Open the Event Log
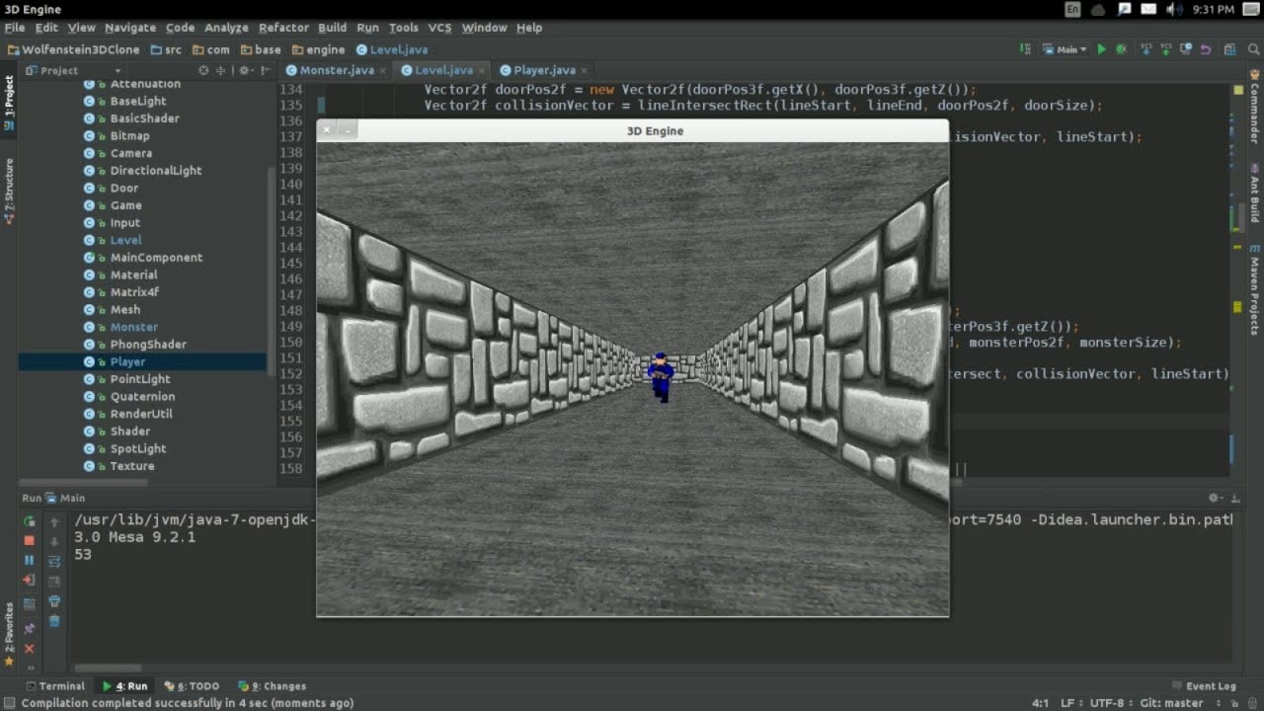The width and height of the screenshot is (1264, 711). 1203,686
